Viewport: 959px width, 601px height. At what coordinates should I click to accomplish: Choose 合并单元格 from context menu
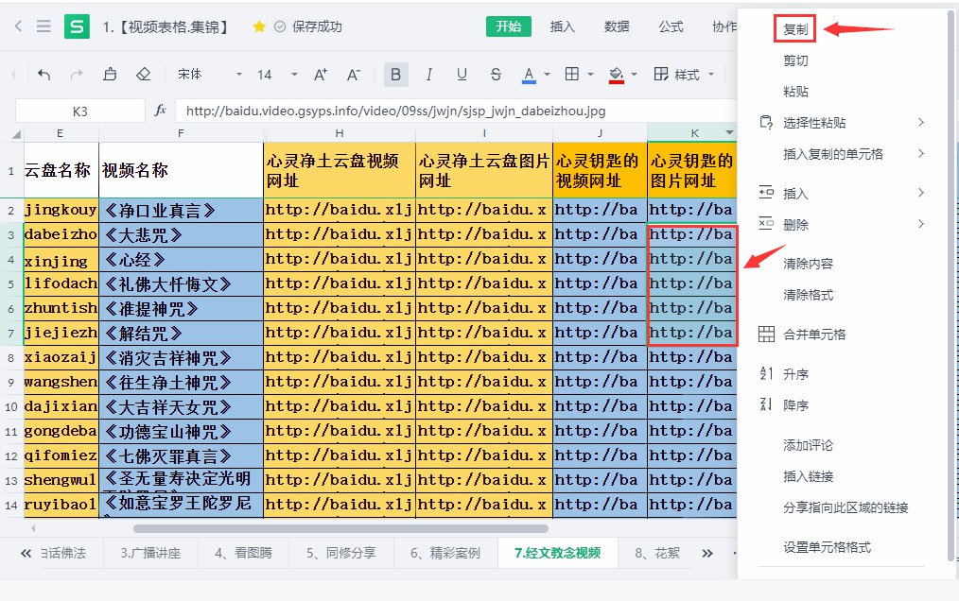tap(814, 335)
